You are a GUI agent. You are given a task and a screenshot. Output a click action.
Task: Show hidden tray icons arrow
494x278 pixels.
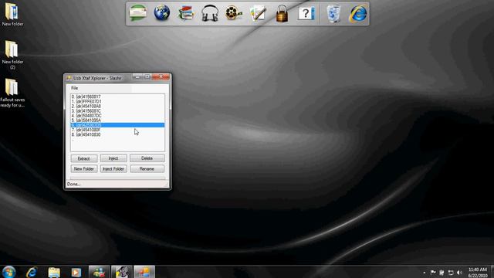pos(424,273)
